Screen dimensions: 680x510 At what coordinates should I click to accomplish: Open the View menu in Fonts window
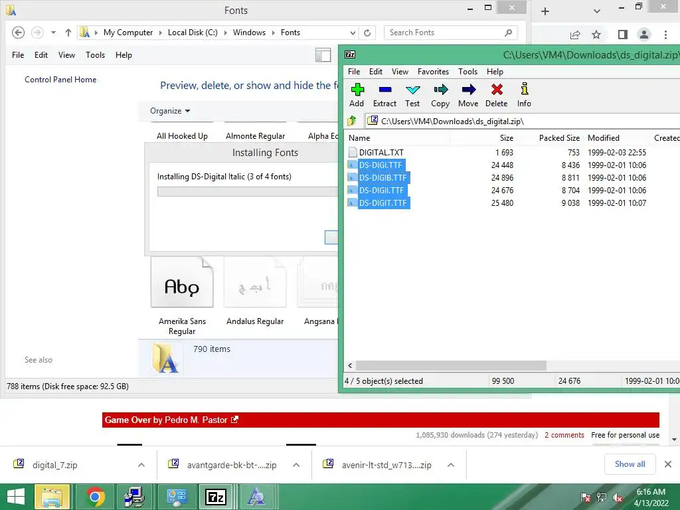(67, 55)
